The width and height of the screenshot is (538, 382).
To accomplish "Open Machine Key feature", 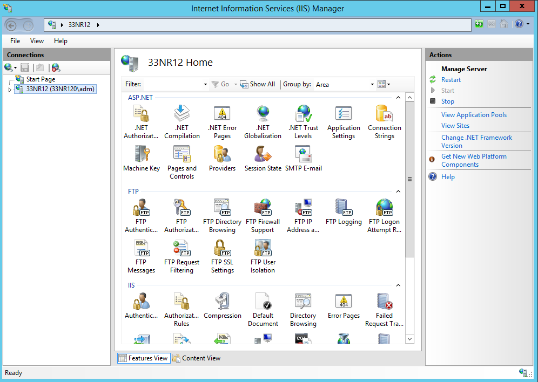I will [142, 158].
